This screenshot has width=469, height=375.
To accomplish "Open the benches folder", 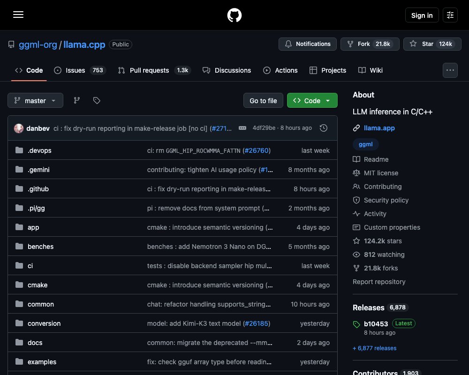I will pos(41,247).
